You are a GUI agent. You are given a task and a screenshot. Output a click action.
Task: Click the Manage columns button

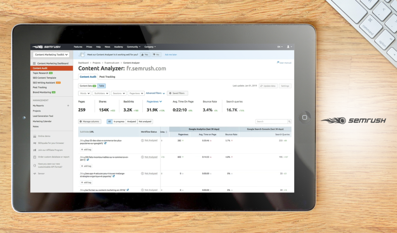tap(90, 122)
